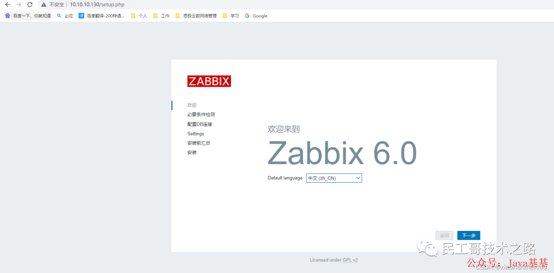
Task: Click the 返回 back button
Action: pos(444,236)
